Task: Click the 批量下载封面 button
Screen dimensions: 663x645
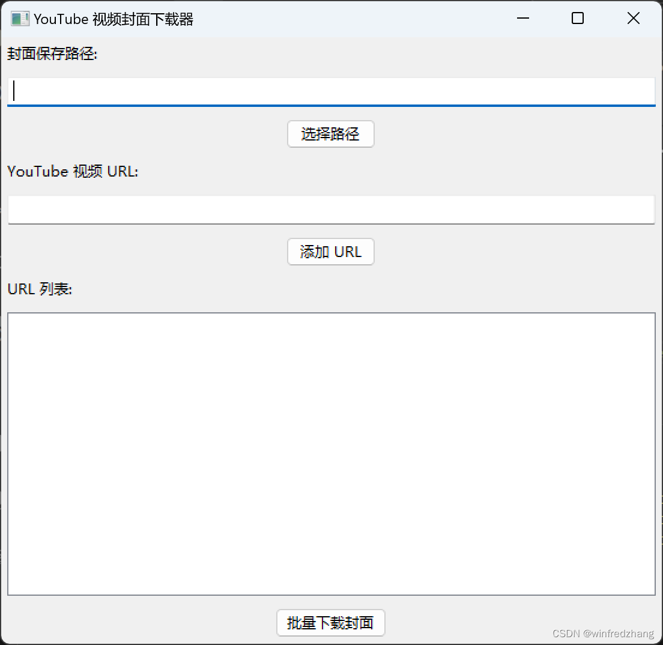Action: click(x=331, y=623)
